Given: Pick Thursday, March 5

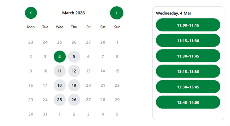Looking at the screenshot, I should [74, 56].
